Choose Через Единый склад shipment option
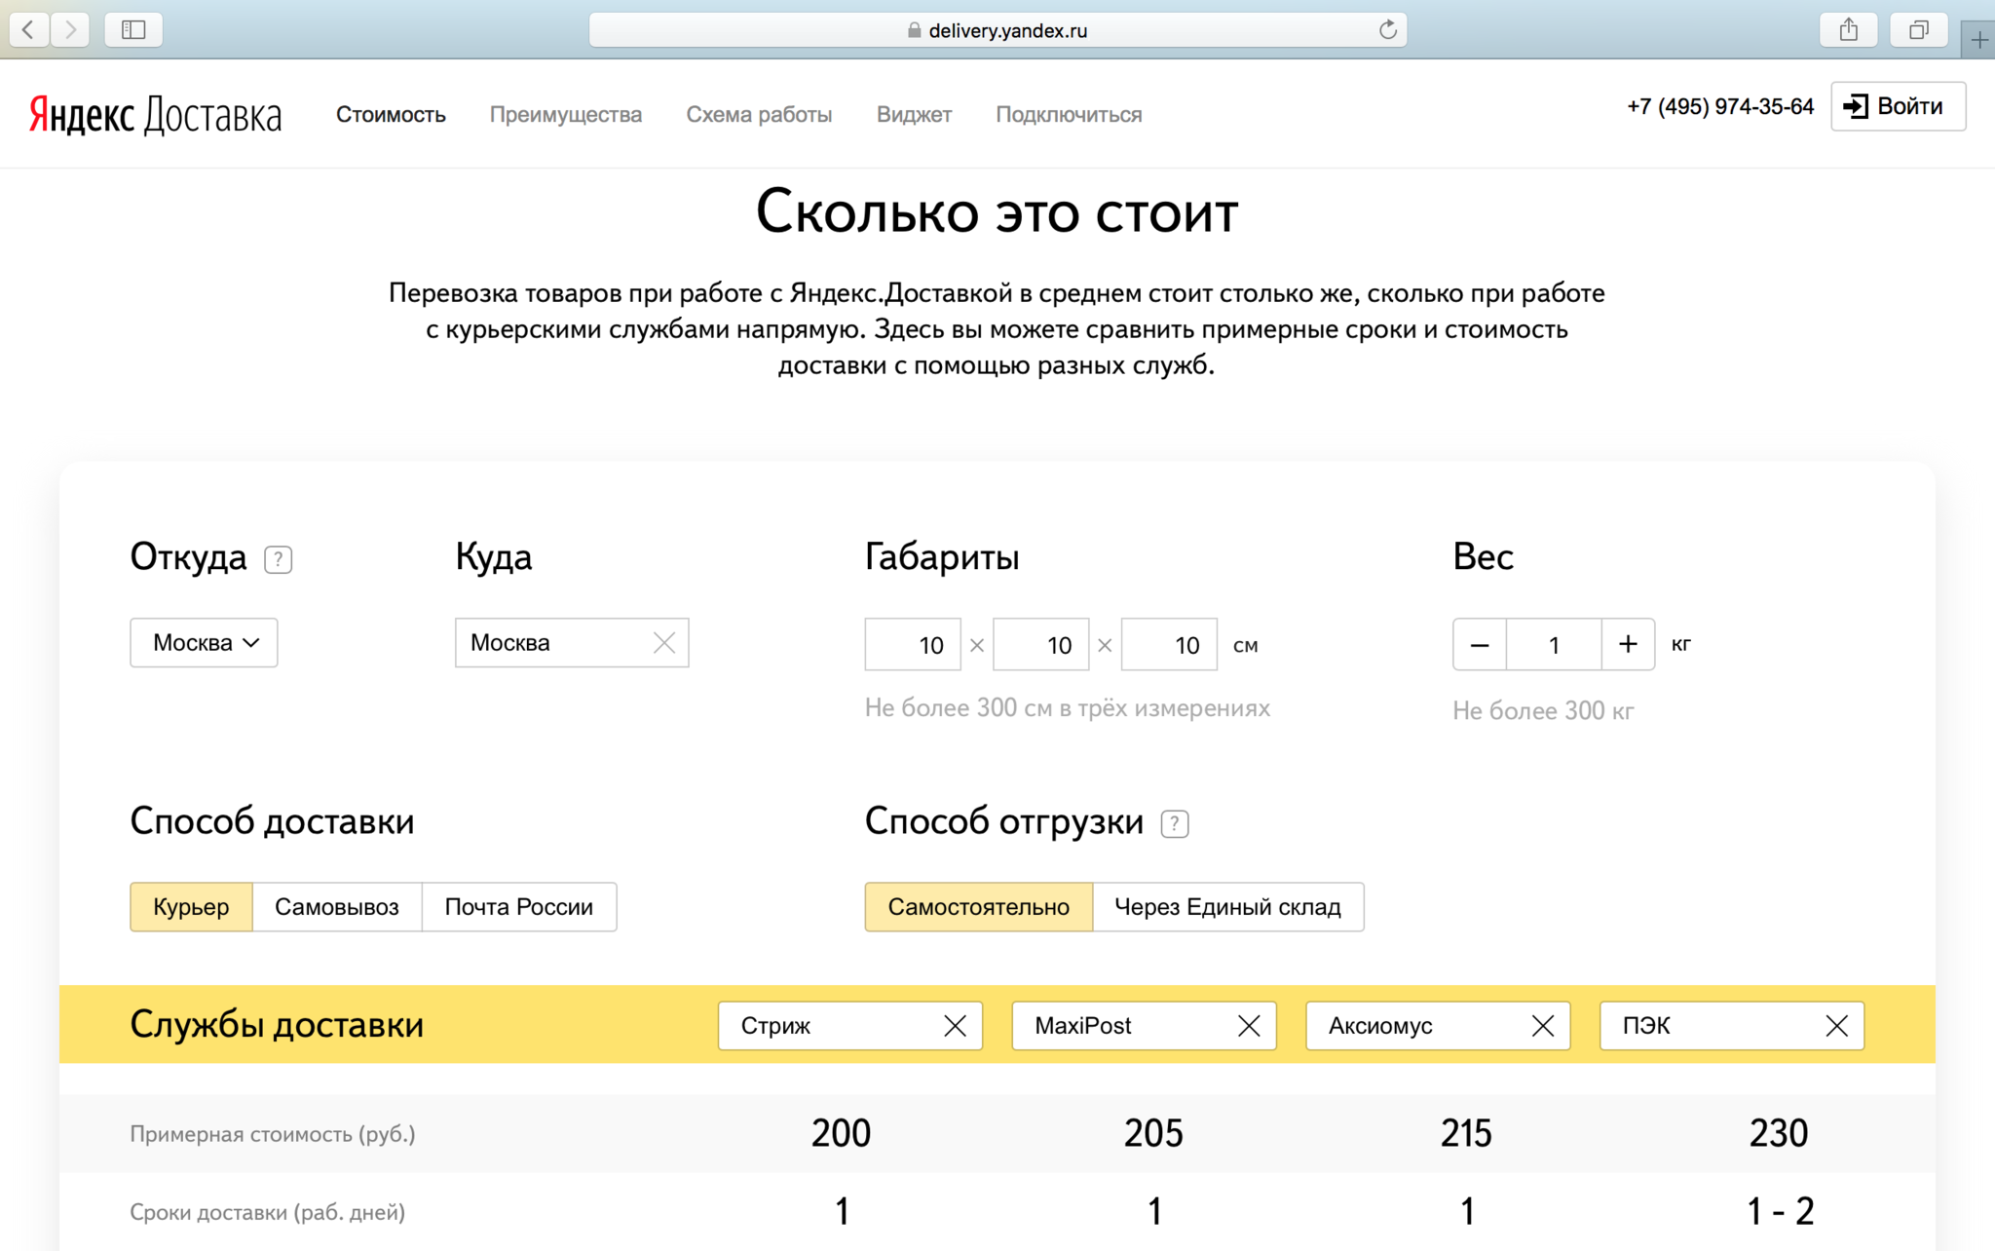1995x1251 pixels. [1228, 907]
